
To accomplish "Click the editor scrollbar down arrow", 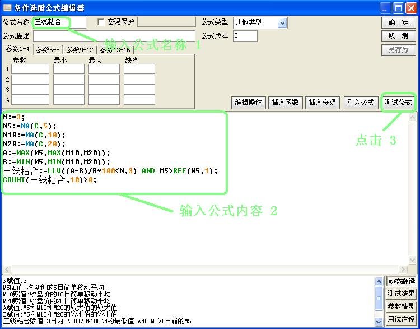I will (412, 260).
